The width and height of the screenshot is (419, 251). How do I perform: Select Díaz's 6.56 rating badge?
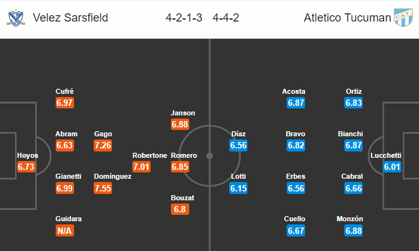click(239, 145)
